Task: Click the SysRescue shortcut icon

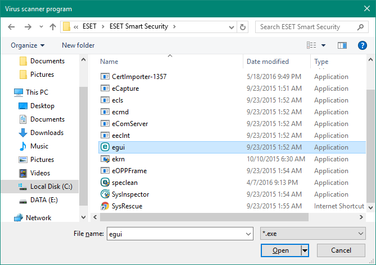Action: point(105,206)
